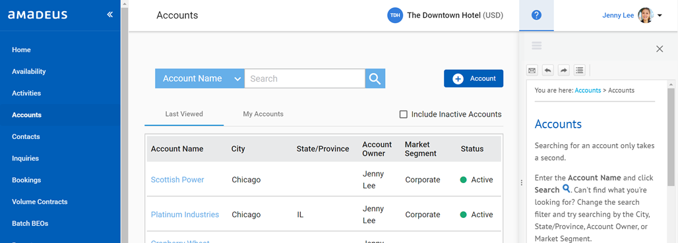Click the Amadeus logo

point(38,15)
